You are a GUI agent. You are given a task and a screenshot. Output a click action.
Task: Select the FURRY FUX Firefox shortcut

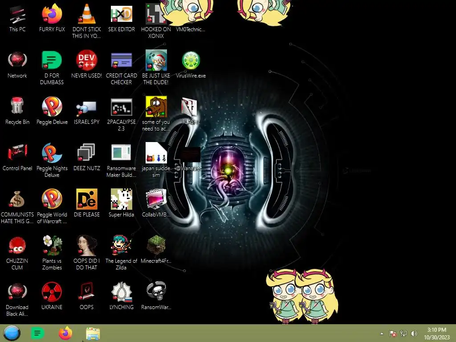[52, 15]
